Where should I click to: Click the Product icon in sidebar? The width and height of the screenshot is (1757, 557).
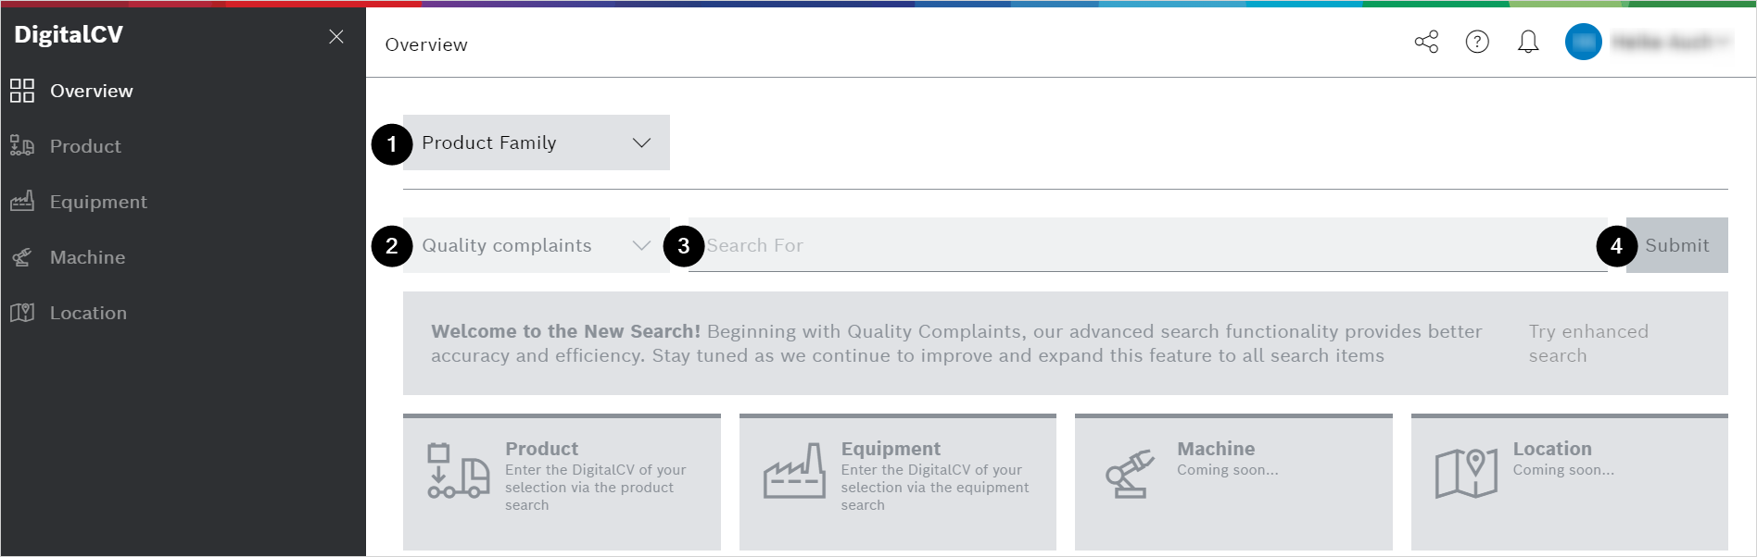click(22, 146)
